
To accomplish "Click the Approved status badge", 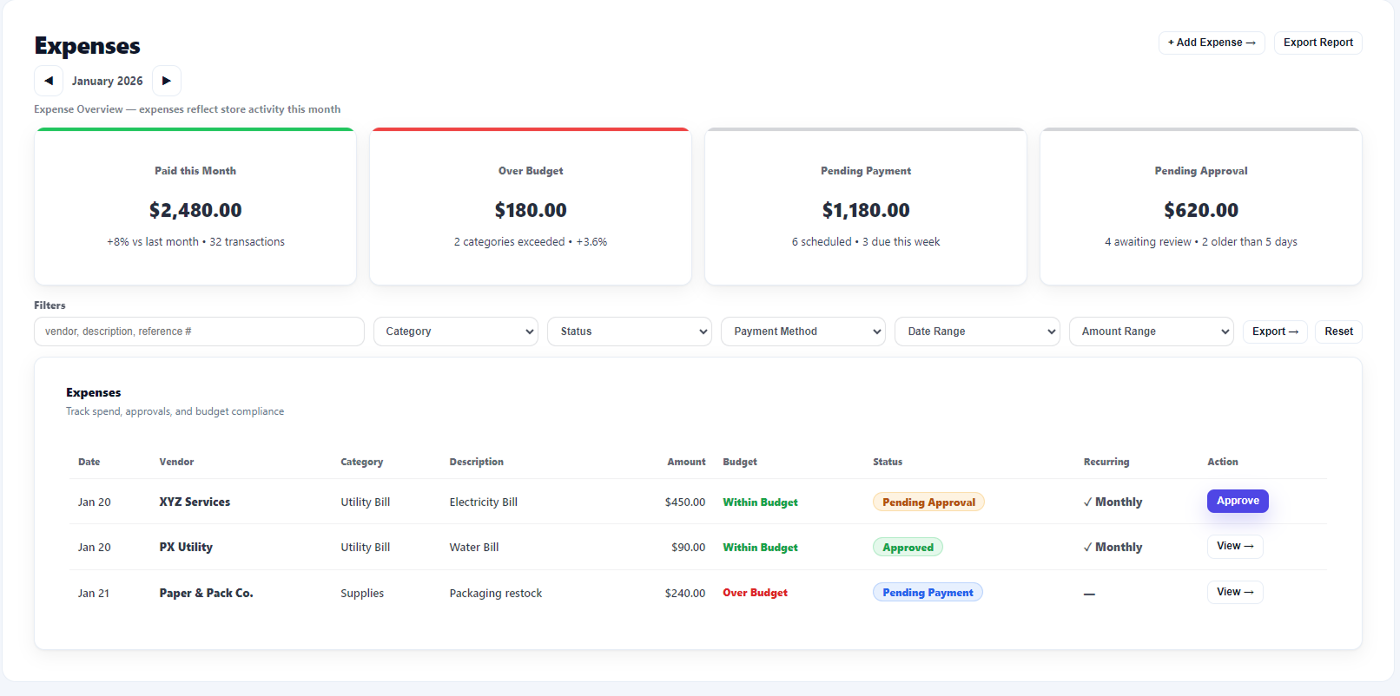I will coord(908,547).
